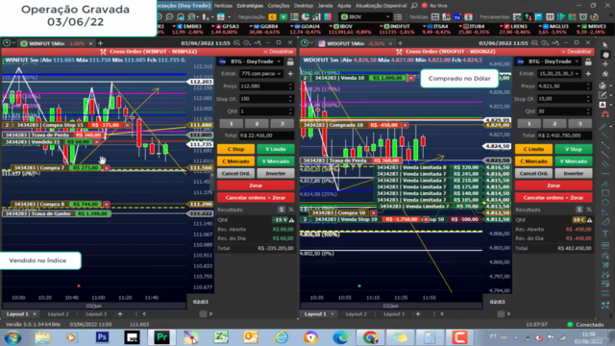Open Google Chrome from the taskbar

point(370,337)
